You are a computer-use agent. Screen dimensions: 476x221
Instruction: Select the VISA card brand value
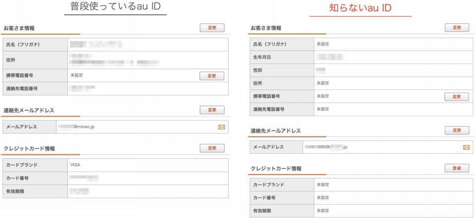[75, 165]
